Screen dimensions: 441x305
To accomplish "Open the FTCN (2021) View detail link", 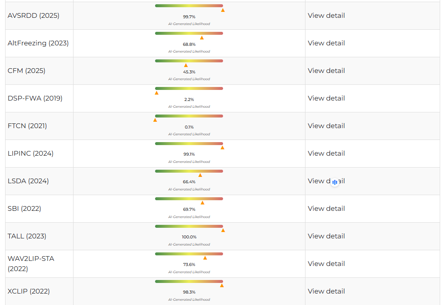I will pos(326,126).
